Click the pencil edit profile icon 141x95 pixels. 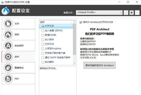click(126, 13)
